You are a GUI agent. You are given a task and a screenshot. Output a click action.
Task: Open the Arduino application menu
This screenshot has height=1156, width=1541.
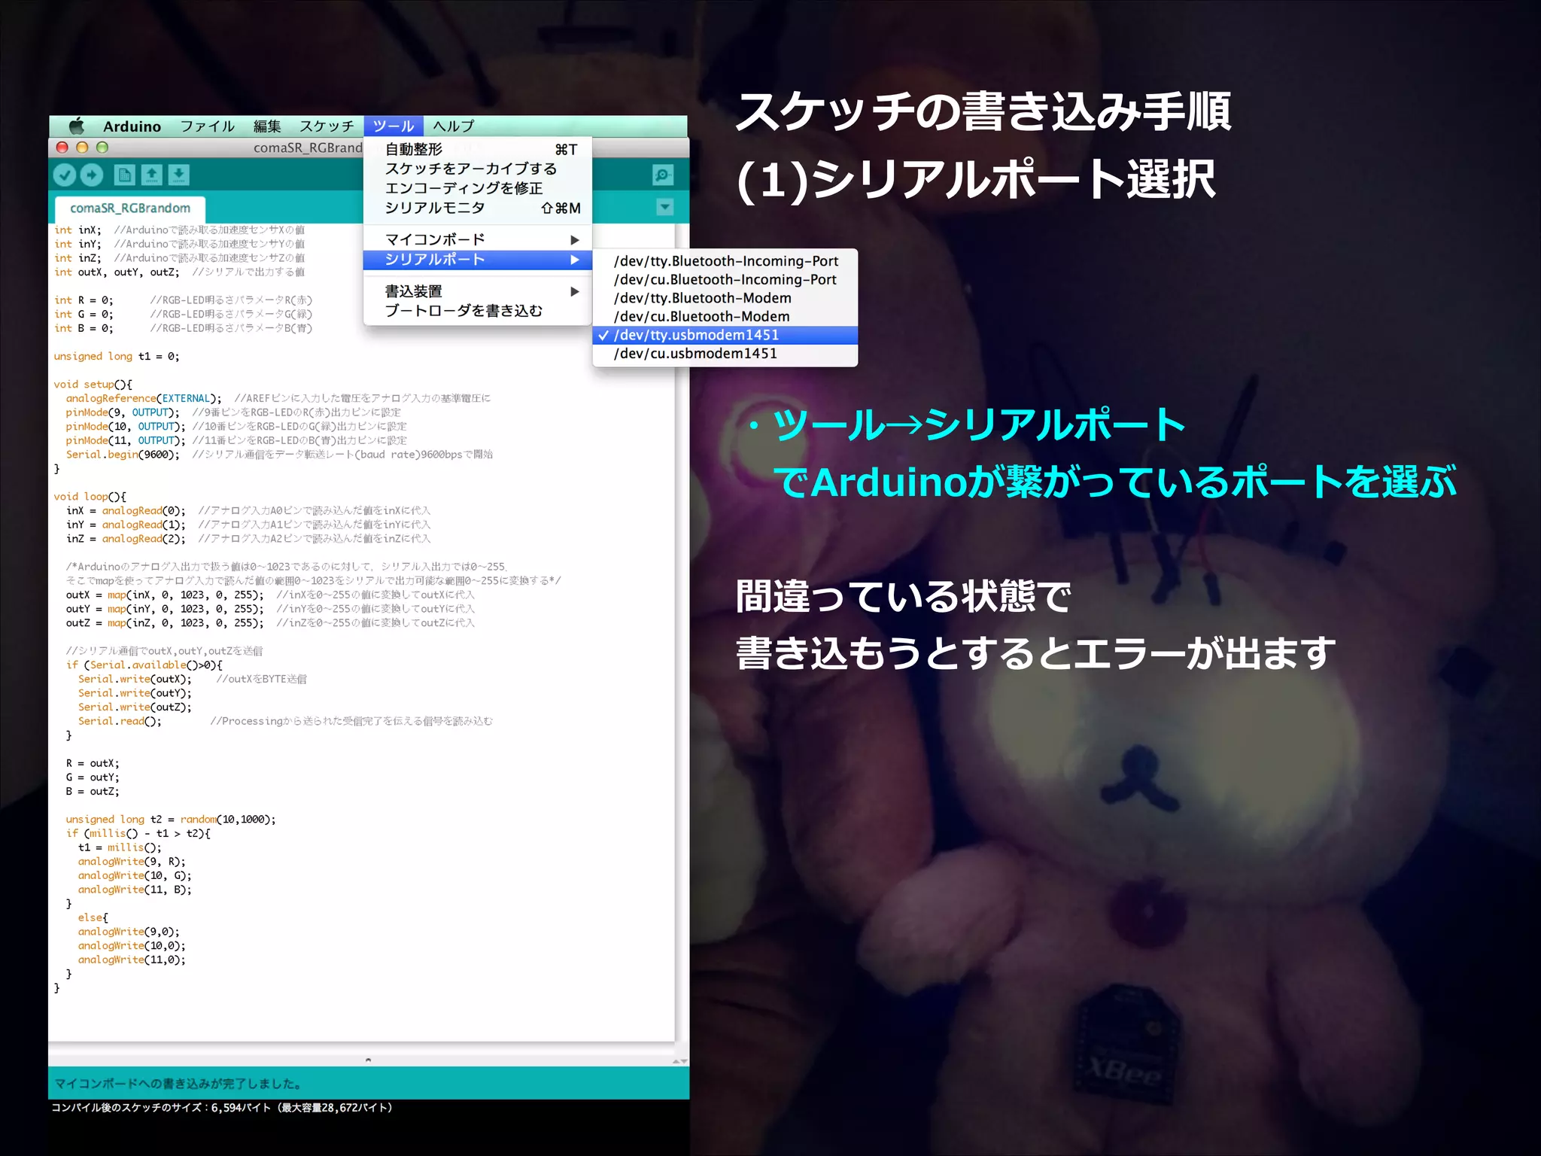tap(132, 126)
